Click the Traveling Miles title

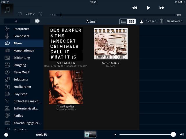coord(66,107)
